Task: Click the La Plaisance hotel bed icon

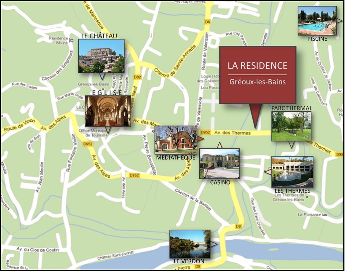Action: coord(325,215)
